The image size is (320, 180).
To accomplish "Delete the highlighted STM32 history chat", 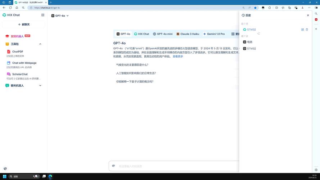I will click(307, 30).
